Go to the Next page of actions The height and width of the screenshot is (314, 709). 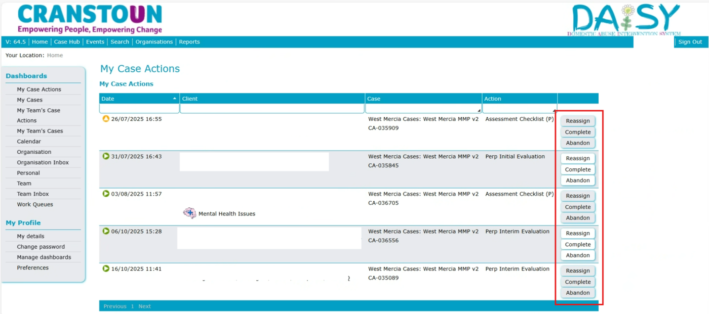[145, 306]
